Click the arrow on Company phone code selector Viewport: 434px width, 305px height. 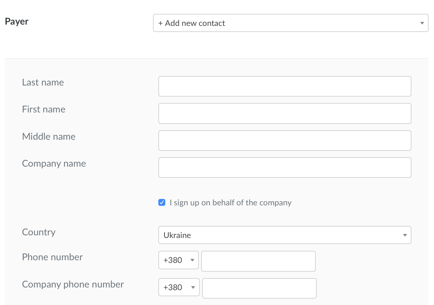(x=193, y=287)
